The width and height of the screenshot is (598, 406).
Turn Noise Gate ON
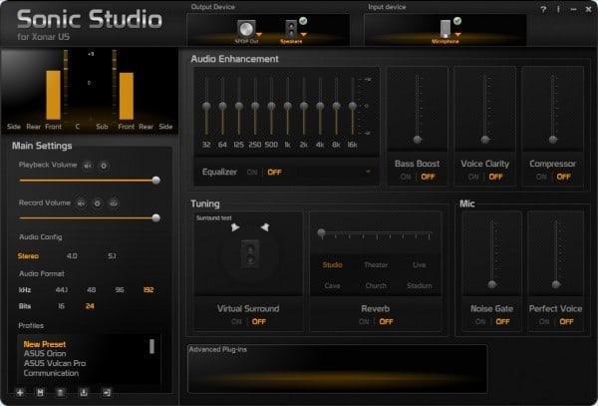coord(480,321)
